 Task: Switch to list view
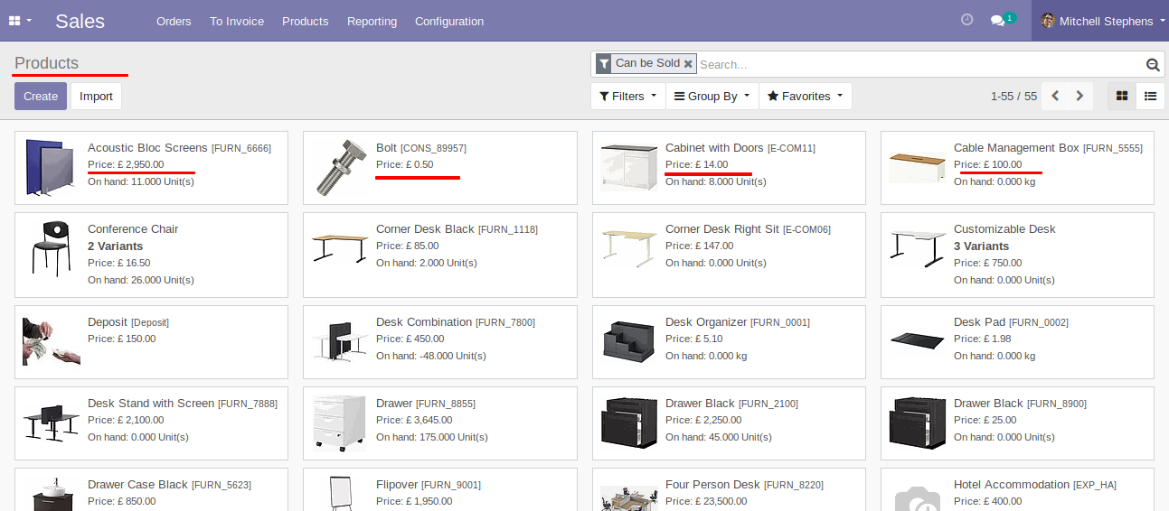pyautogui.click(x=1150, y=96)
